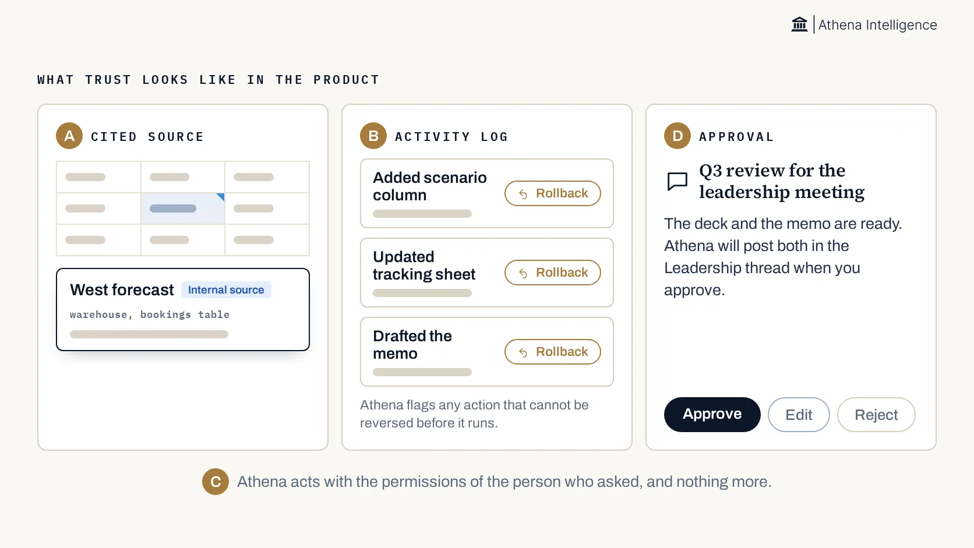This screenshot has width=974, height=548.
Task: Click the Q3 review for the leadership meeting title
Action: (782, 181)
